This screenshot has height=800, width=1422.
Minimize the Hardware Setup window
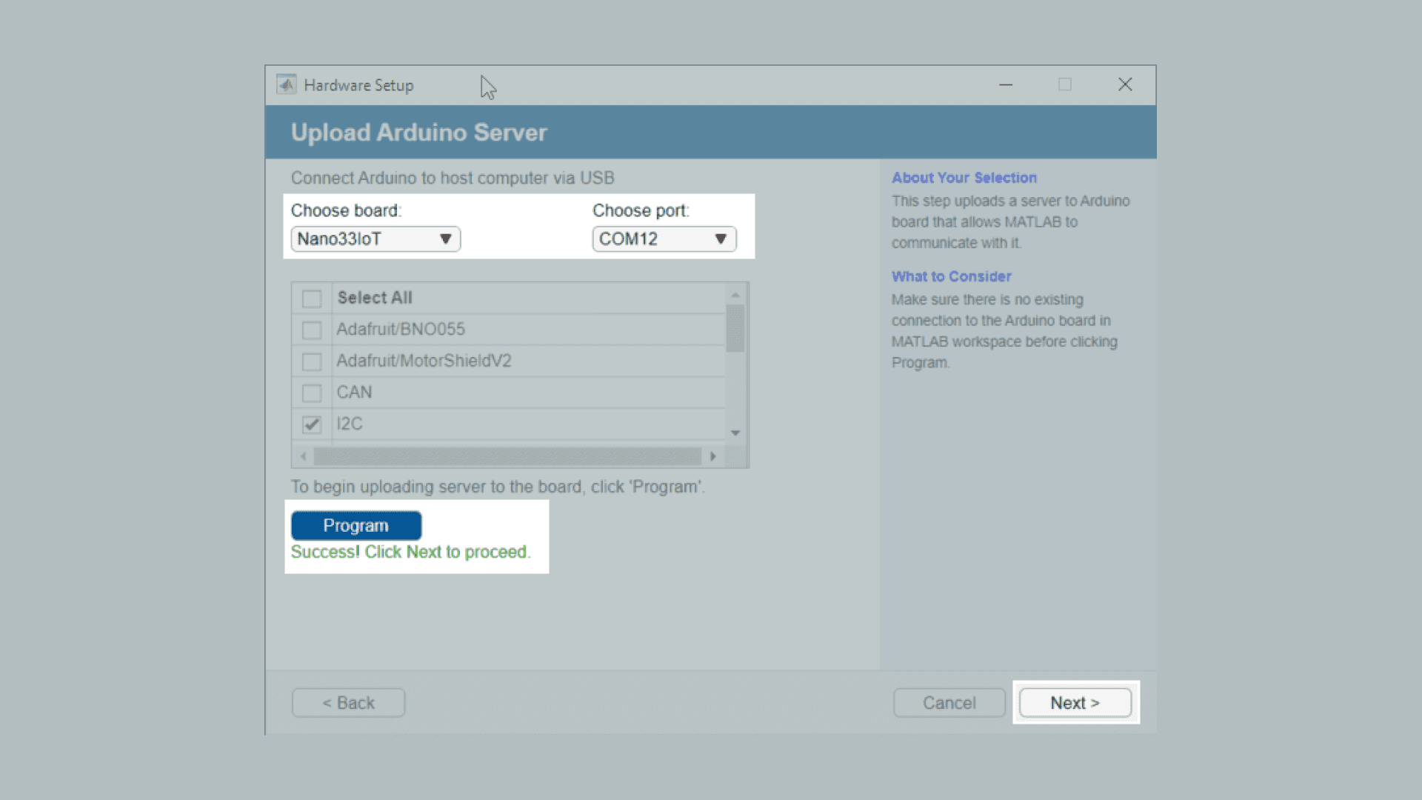point(1005,84)
